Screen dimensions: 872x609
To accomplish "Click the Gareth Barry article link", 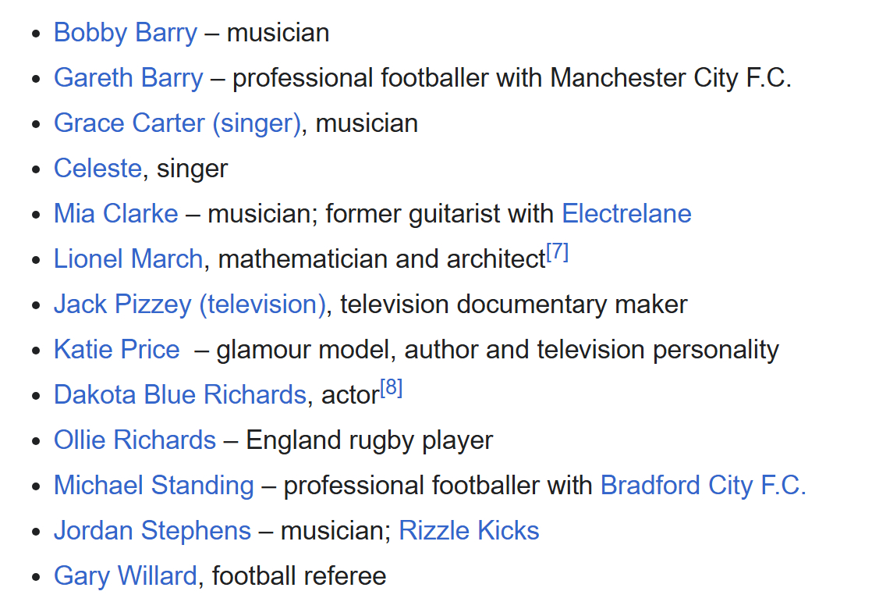I will tap(128, 78).
